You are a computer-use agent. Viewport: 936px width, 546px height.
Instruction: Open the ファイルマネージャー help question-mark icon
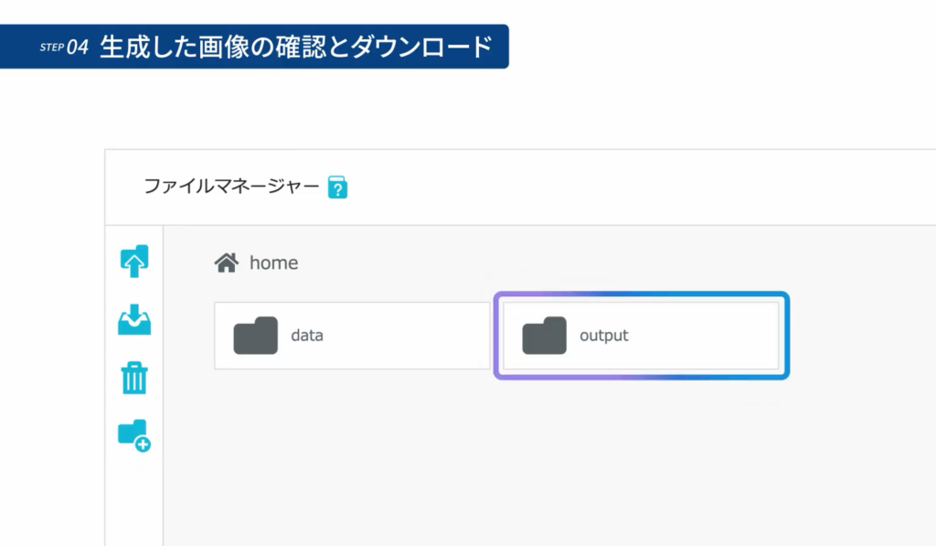[x=337, y=187]
